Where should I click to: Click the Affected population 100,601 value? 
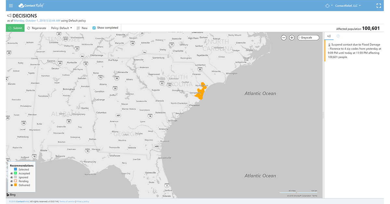[x=371, y=28]
